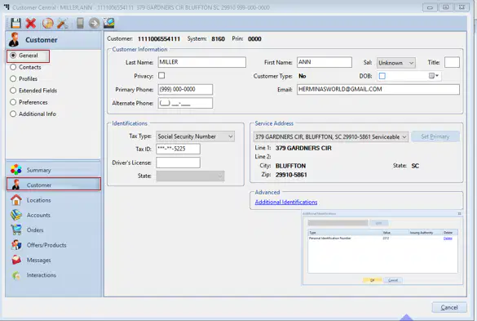Click the Messages envelope icon
This screenshot has height=321, width=477.
(x=16, y=260)
